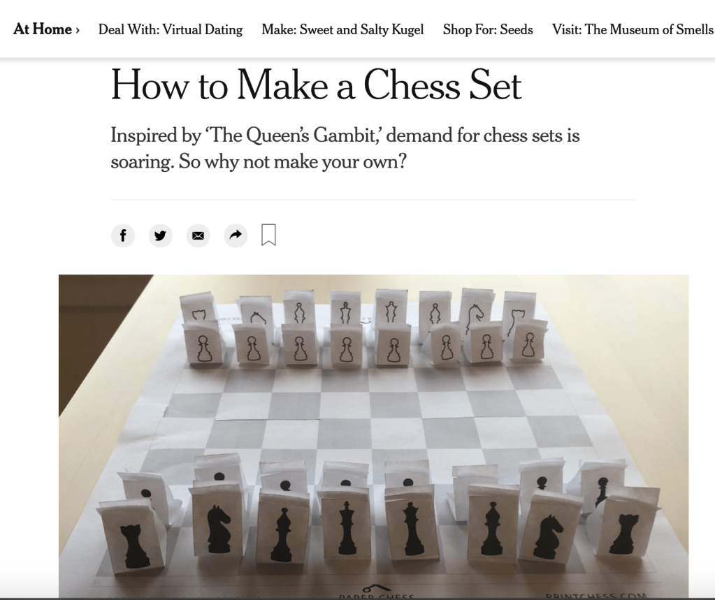Share the article on Twitter
Screen dimensions: 715x600
tap(161, 235)
